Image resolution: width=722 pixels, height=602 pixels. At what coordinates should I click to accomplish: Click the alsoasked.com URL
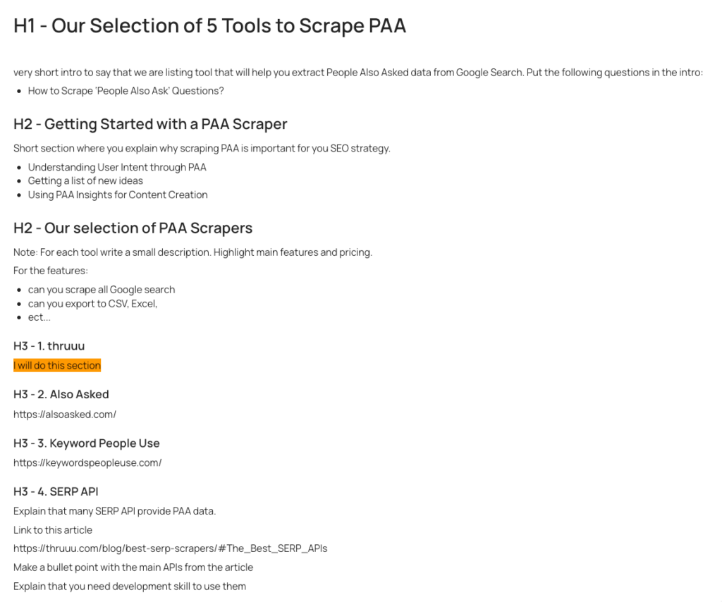click(x=64, y=414)
